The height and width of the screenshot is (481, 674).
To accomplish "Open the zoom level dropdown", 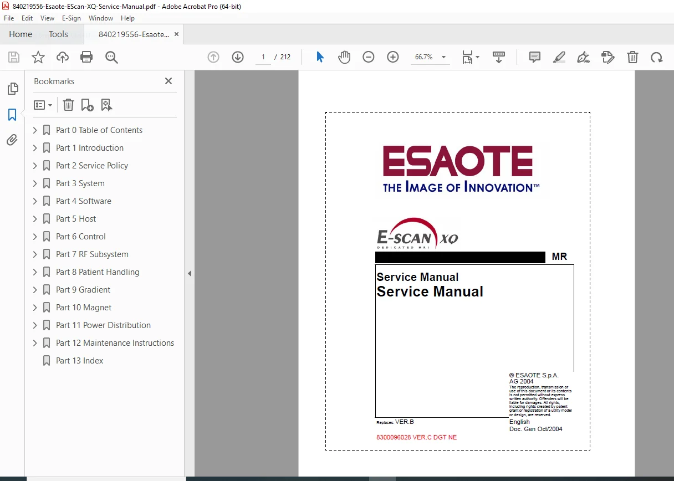I will 443,57.
